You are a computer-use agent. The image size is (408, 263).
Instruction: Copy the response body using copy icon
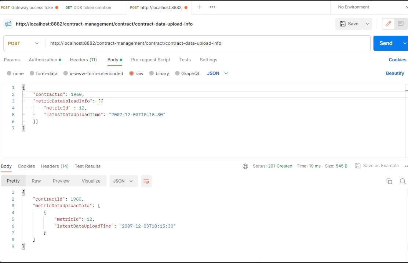pos(389,181)
